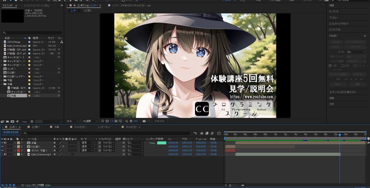Open blend mode dropdown for 本編 layer
This screenshot has height=188, width=370.
click(x=87, y=143)
